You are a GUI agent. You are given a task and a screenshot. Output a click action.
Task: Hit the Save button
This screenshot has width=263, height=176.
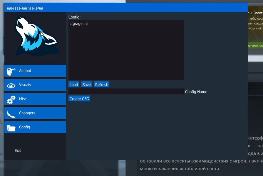(x=86, y=85)
